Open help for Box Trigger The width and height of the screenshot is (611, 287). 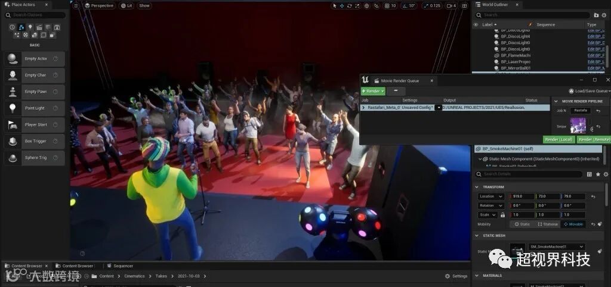point(55,141)
